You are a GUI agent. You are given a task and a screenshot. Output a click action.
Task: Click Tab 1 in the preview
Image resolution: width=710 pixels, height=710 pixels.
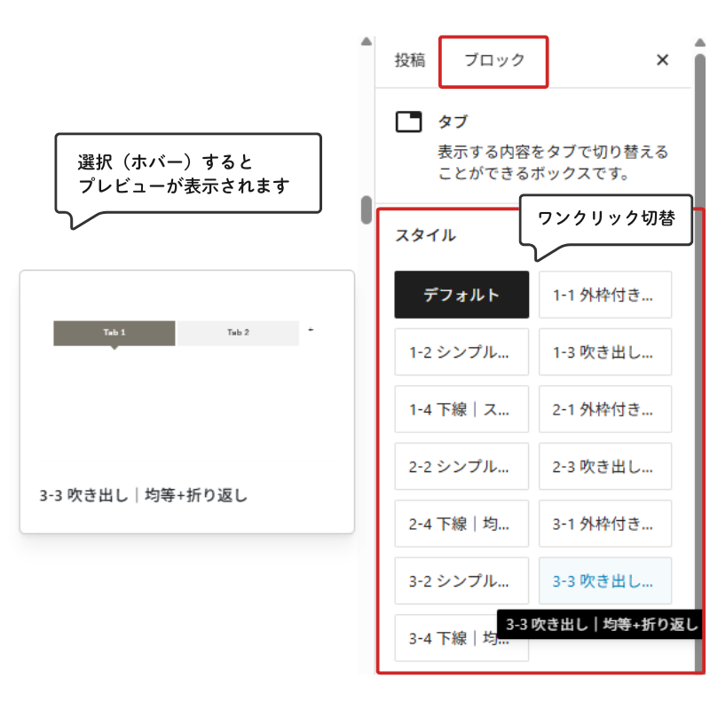tap(114, 334)
